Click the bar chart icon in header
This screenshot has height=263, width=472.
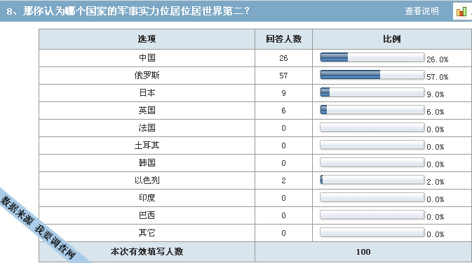coord(461,12)
